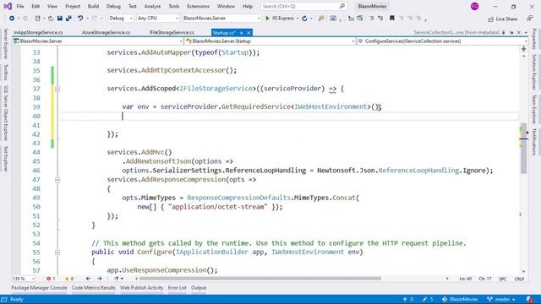Click the notifications icon in the status bar
This screenshot has height=304, width=541.
click(530, 299)
